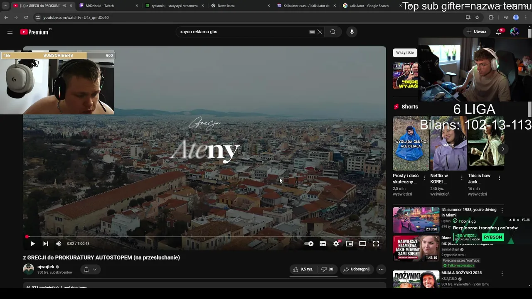
Task: Show next Shorts with arrow chevron
Action: click(503, 149)
